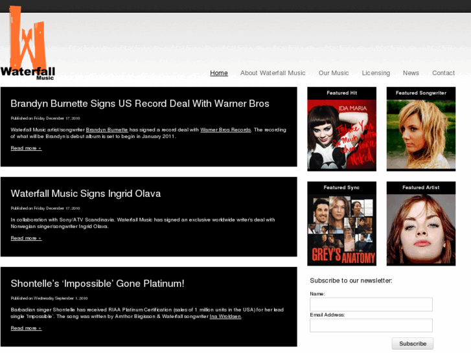Open the Featured Hit Ida Maria image
The width and height of the screenshot is (471, 353).
click(x=341, y=134)
